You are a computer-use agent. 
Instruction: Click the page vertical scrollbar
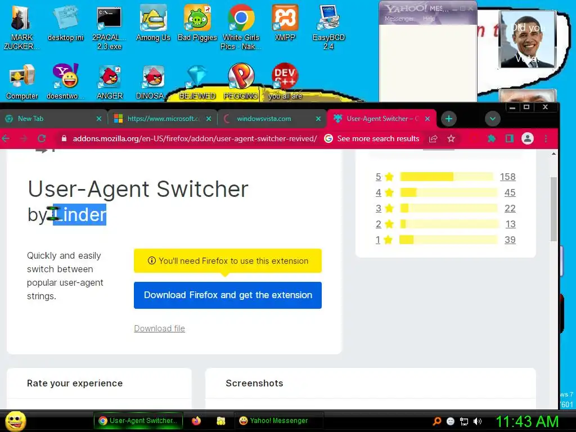click(553, 209)
